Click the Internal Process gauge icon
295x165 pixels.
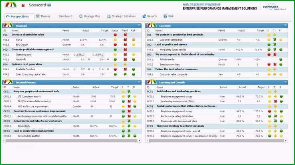[8, 82]
